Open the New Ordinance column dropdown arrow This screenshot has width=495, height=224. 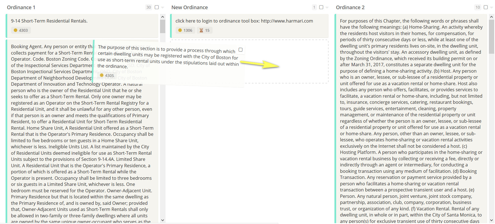point(327,8)
